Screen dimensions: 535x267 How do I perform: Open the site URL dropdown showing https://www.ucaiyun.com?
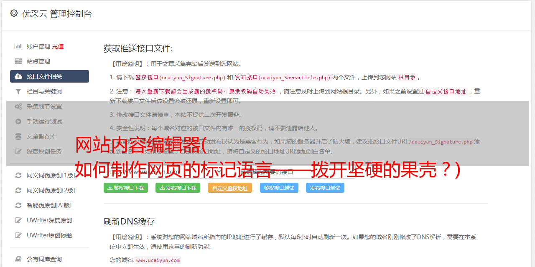pos(164,171)
